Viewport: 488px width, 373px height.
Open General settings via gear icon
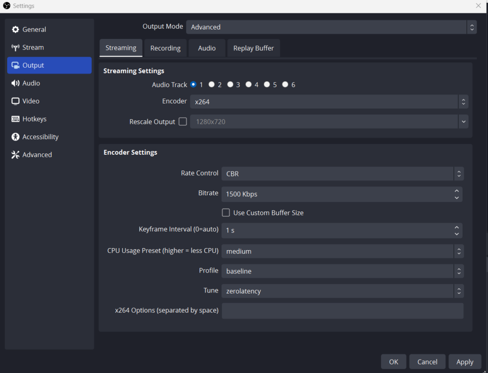(15, 30)
